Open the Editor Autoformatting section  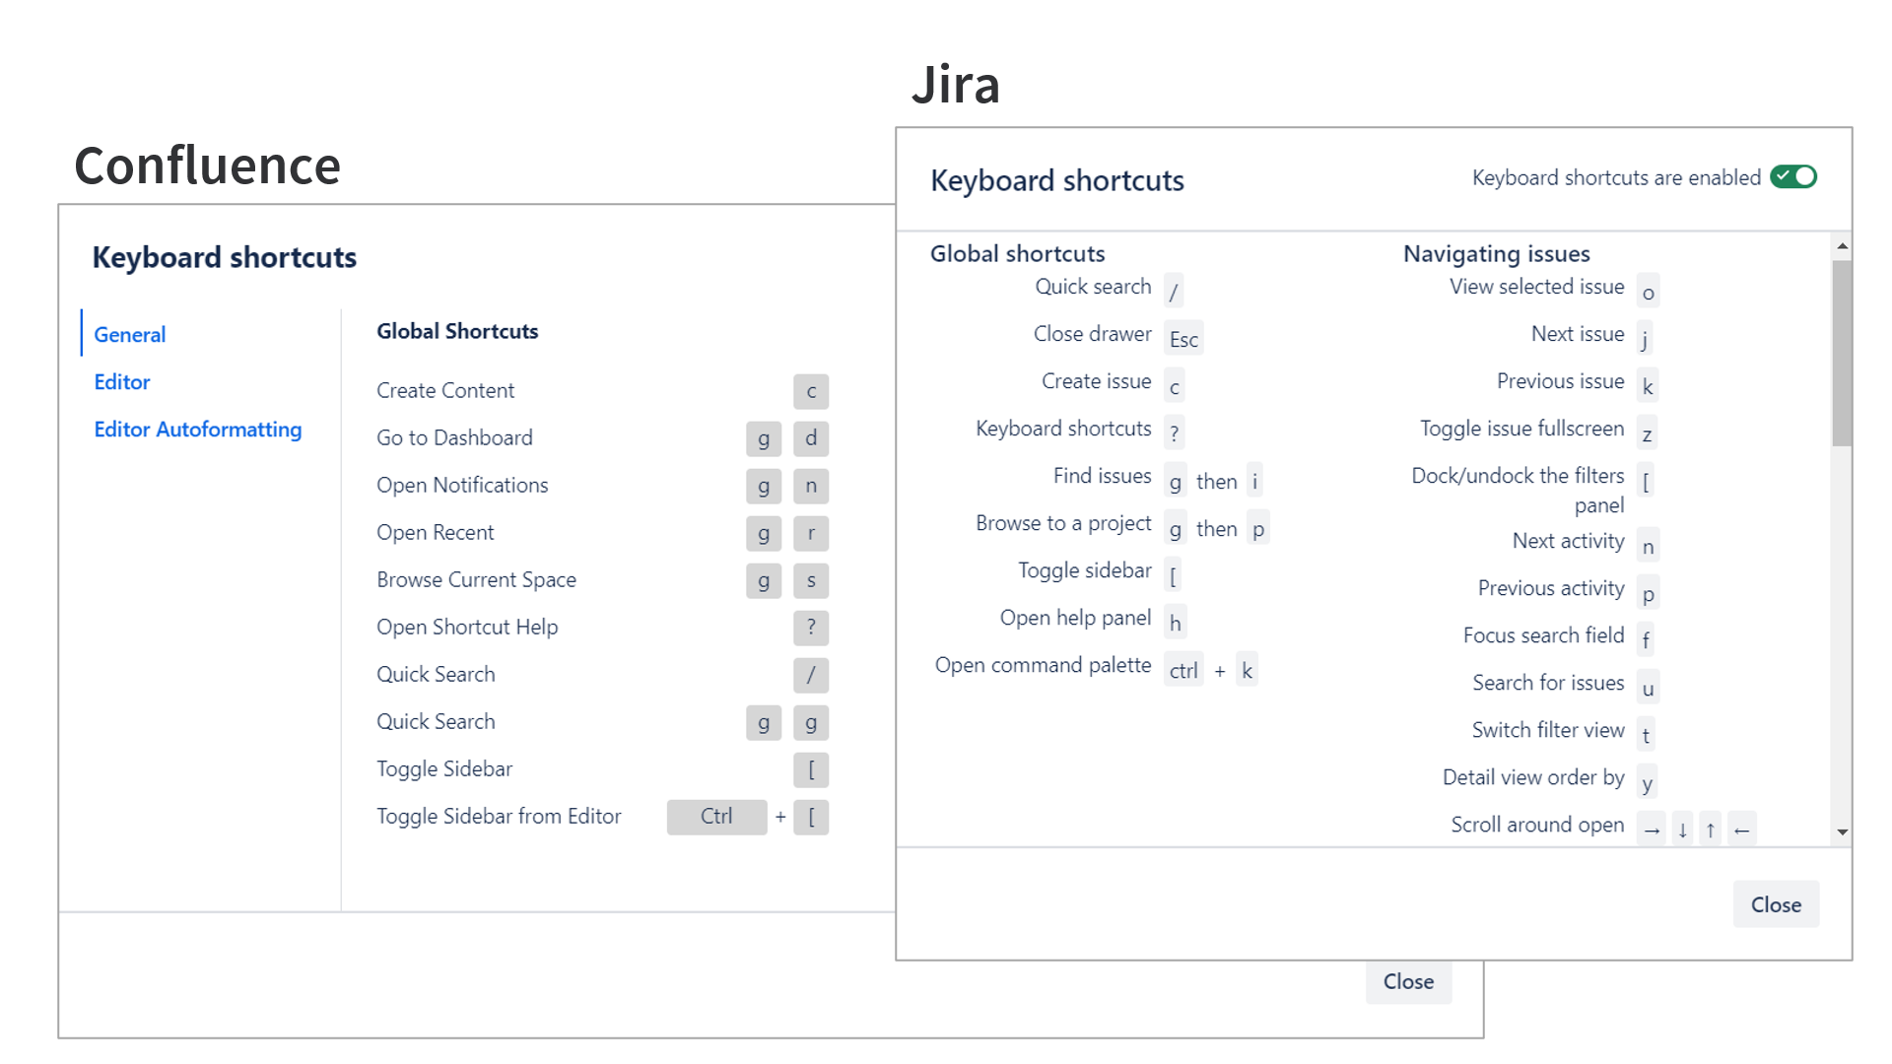(x=197, y=430)
